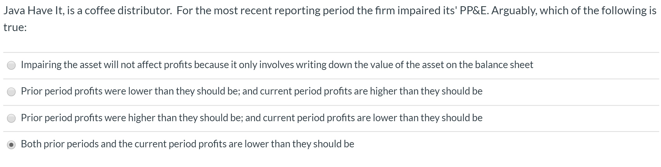Select radio for prior higher, current lower profits
This screenshot has height=167, width=661.
tap(11, 118)
